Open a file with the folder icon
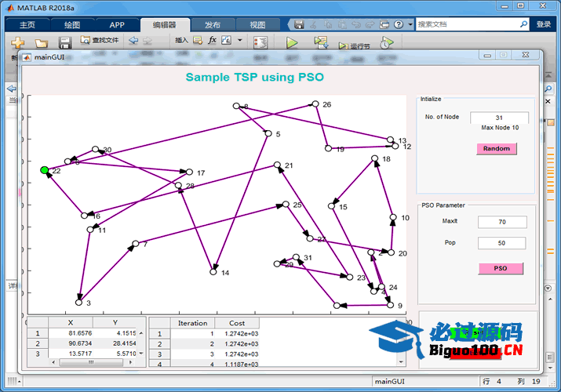Viewport: 561px width, 392px height. pos(41,43)
